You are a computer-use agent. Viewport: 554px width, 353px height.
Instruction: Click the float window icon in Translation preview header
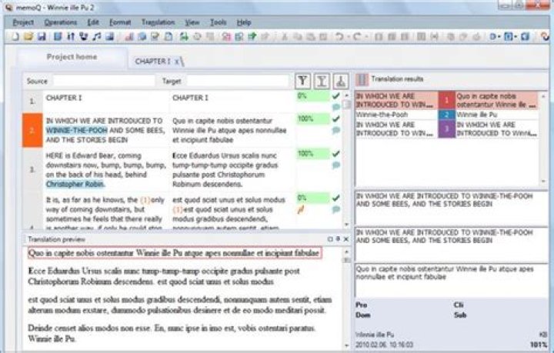[330, 239]
